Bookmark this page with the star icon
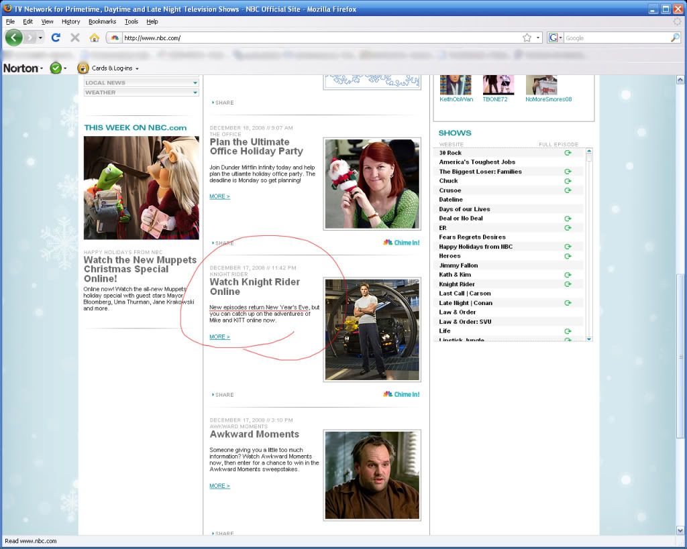The height and width of the screenshot is (549, 687). 527,38
